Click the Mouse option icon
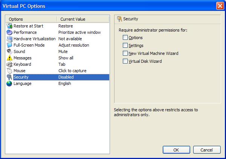Viewport: 226px width, 159px height. point(9,71)
